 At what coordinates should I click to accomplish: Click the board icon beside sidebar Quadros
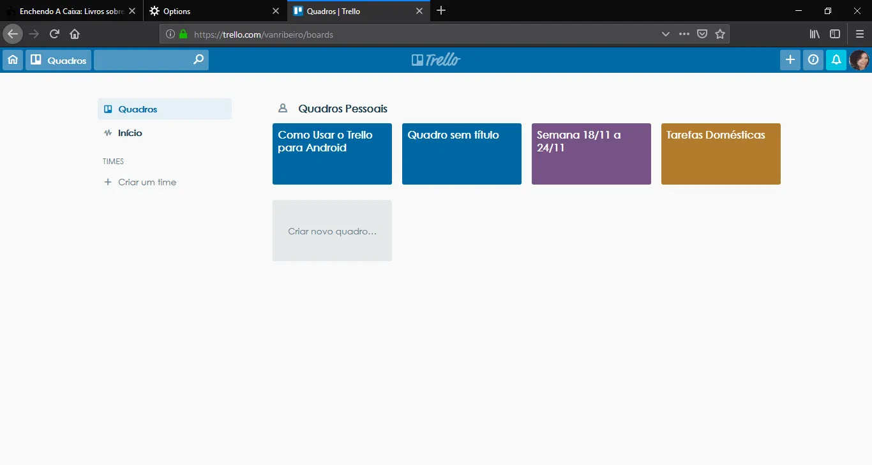(108, 109)
